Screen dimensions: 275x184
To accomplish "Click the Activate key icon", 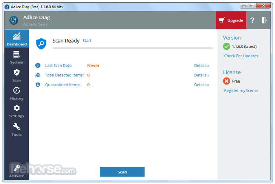I will [x=16, y=168].
